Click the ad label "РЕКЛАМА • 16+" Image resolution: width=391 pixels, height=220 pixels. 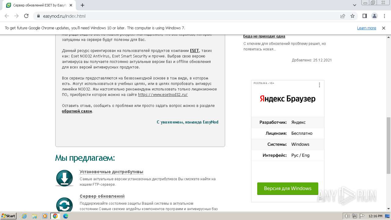264,83
